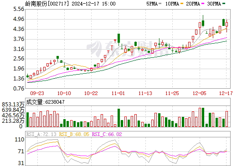Click the 成交量:6238047 volume label
The width and height of the screenshot is (237, 166).
point(45,102)
